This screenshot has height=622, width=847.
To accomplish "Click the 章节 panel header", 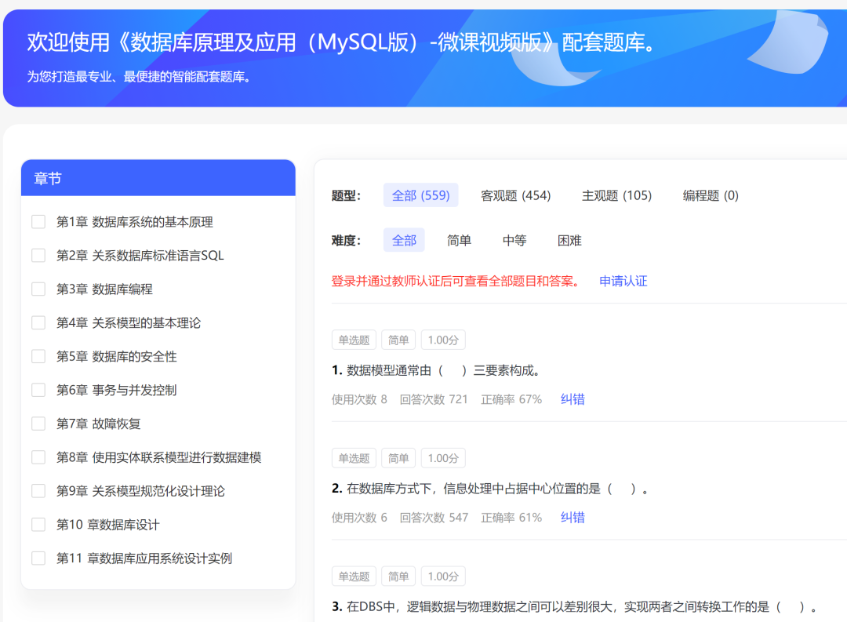I will (x=158, y=178).
